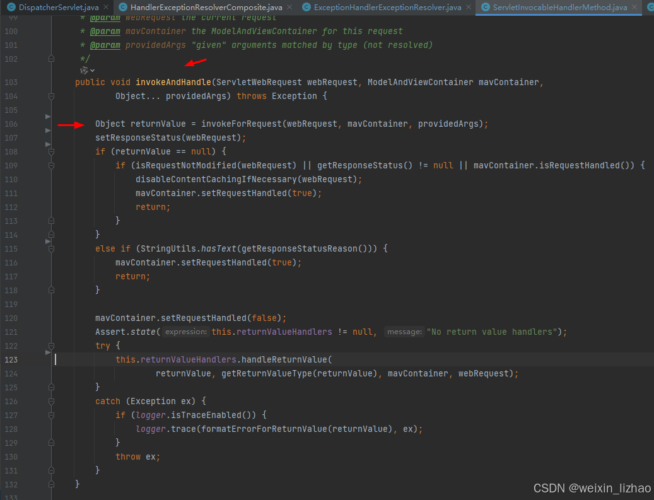Click the invokeAndHandle method name
This screenshot has height=500, width=654.
click(x=173, y=82)
